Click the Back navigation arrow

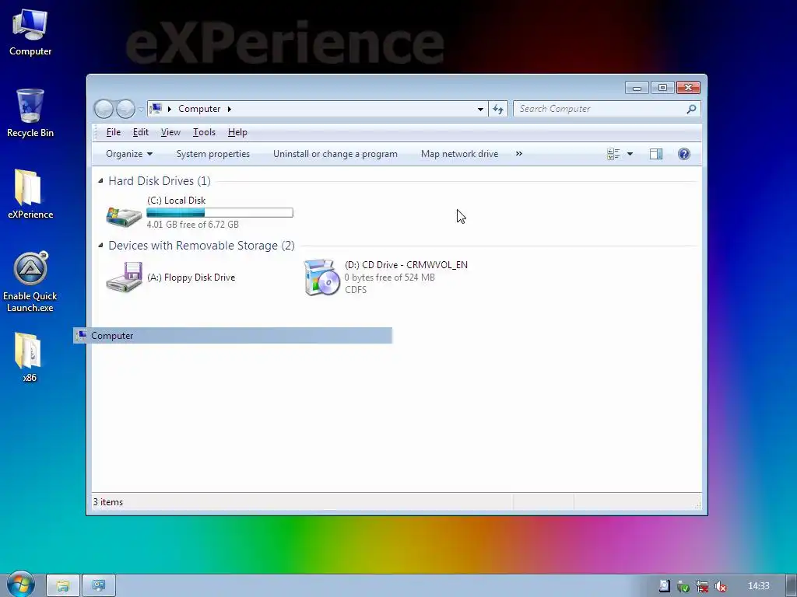(x=104, y=109)
